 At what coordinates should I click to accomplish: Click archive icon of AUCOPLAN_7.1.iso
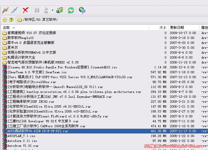tap(5, 136)
